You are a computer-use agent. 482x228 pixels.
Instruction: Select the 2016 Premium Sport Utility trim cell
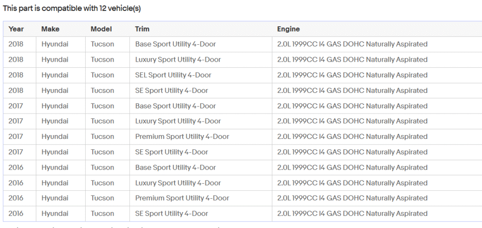(x=182, y=198)
